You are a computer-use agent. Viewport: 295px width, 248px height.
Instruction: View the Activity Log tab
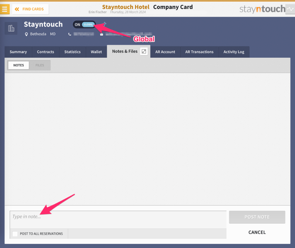tap(234, 52)
